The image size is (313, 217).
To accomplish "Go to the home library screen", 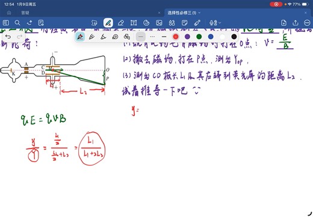I will click(9, 13).
